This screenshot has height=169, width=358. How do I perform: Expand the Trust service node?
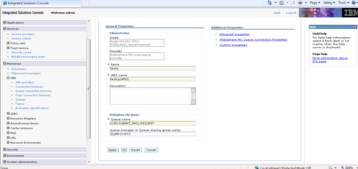(x=8, y=48)
